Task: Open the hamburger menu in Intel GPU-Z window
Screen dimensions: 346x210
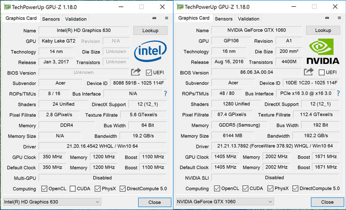Action: coord(166,18)
